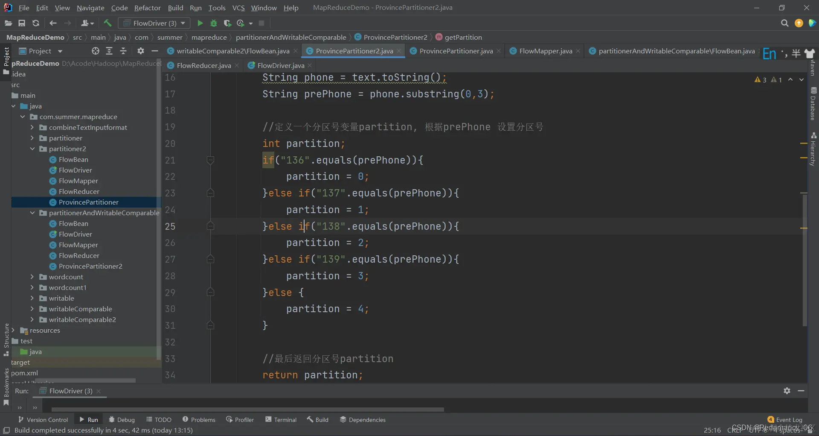Close the FlowDriver.java editor tab

[x=310, y=65]
